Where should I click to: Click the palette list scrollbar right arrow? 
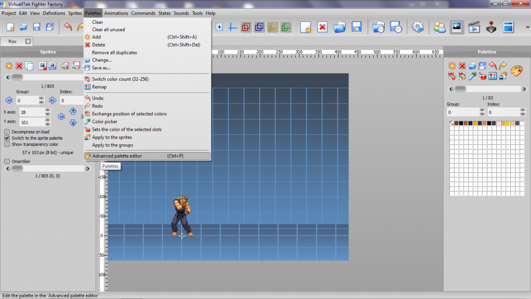pos(524,89)
